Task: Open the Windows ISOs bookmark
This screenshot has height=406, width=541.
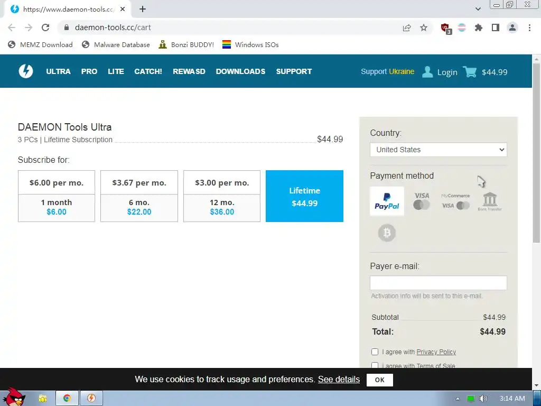Action: coord(250,44)
